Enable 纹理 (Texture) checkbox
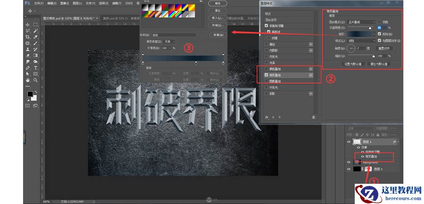The image size is (424, 204). [269, 38]
